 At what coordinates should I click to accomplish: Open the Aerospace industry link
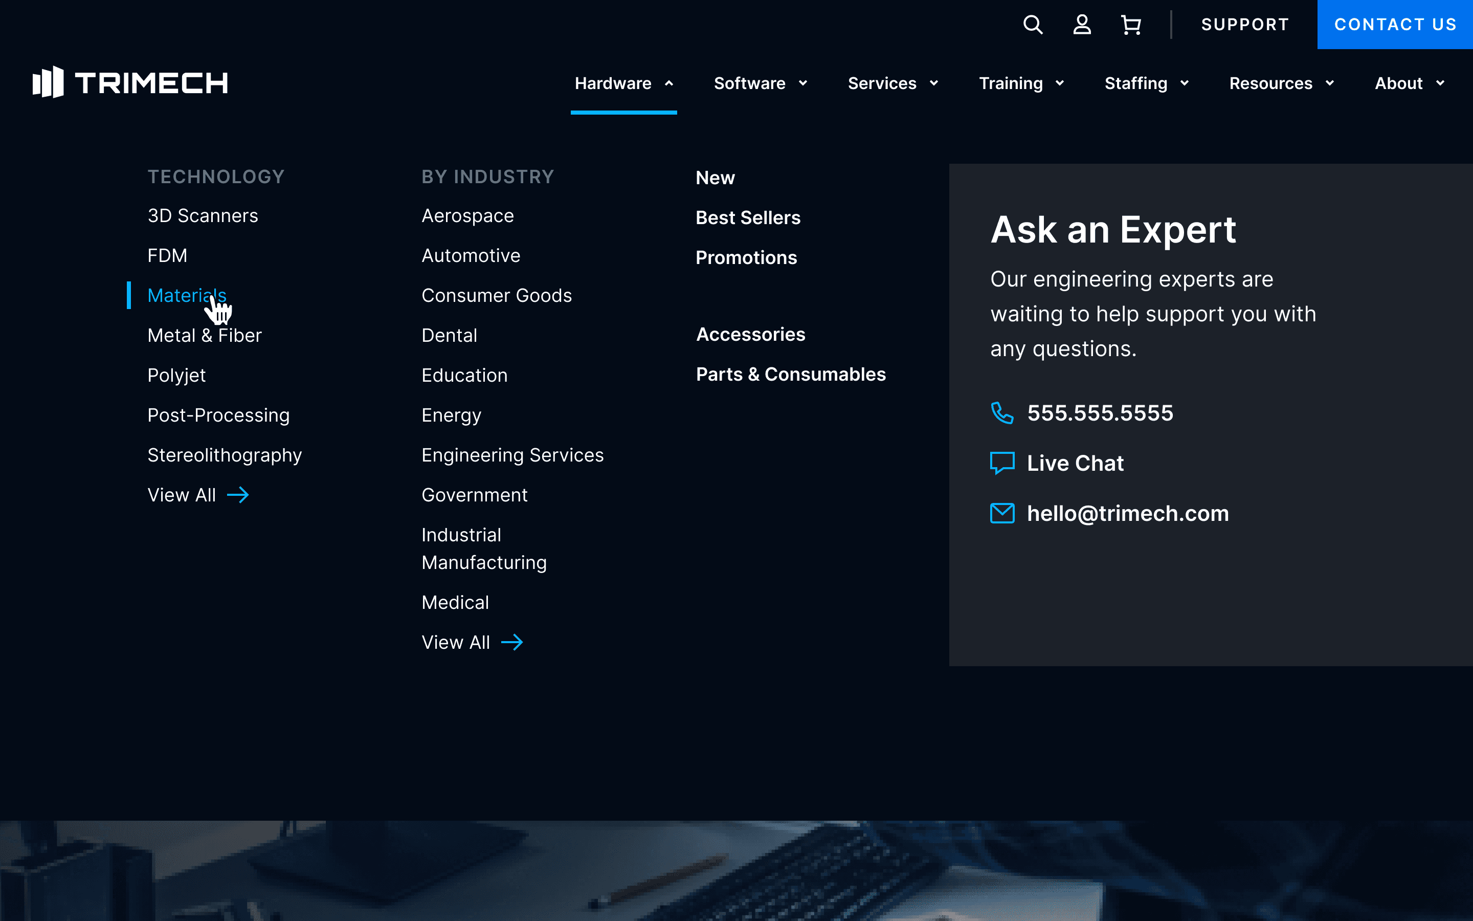pyautogui.click(x=467, y=215)
